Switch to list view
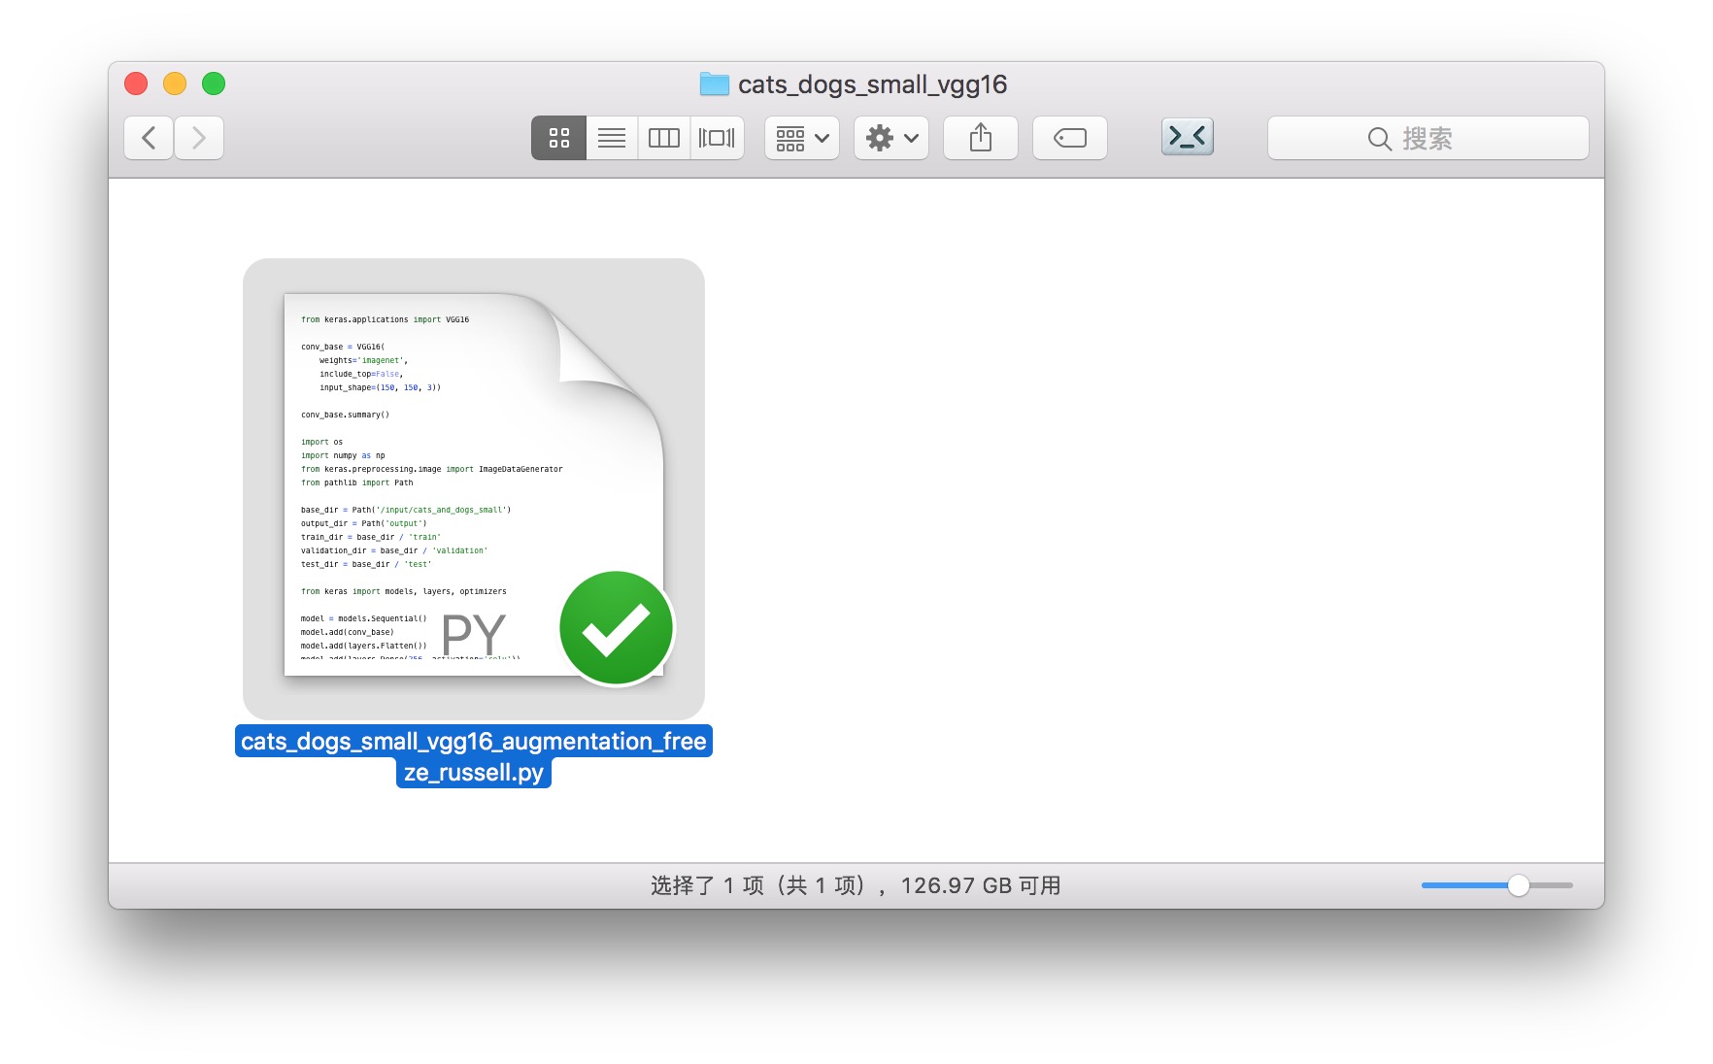This screenshot has height=1064, width=1713. click(612, 138)
